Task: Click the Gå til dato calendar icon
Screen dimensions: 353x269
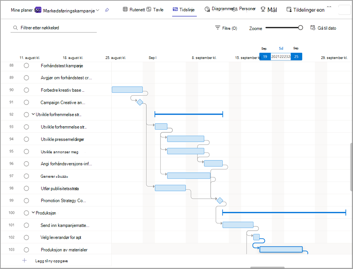Action: point(313,28)
